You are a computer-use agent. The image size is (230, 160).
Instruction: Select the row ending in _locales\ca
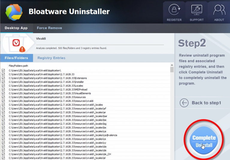(85, 131)
